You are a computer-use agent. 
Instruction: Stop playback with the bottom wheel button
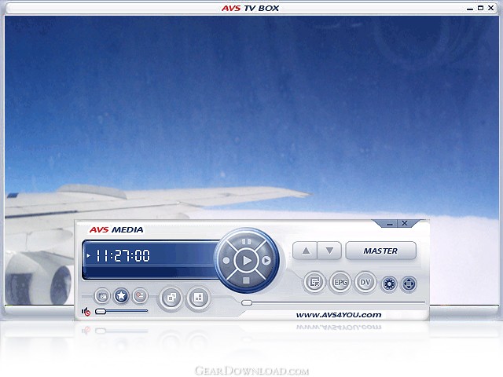(246, 280)
